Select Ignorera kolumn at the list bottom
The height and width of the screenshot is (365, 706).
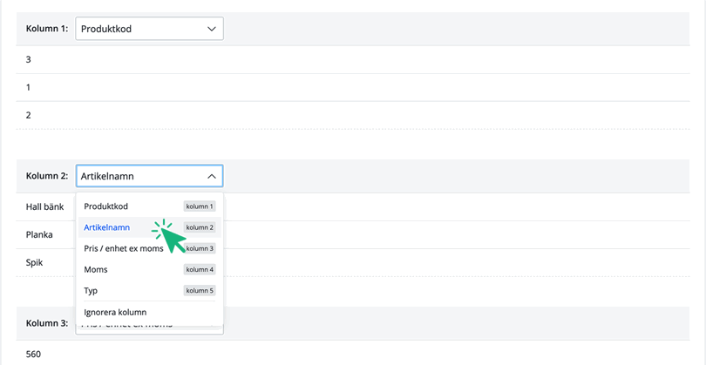coord(115,312)
